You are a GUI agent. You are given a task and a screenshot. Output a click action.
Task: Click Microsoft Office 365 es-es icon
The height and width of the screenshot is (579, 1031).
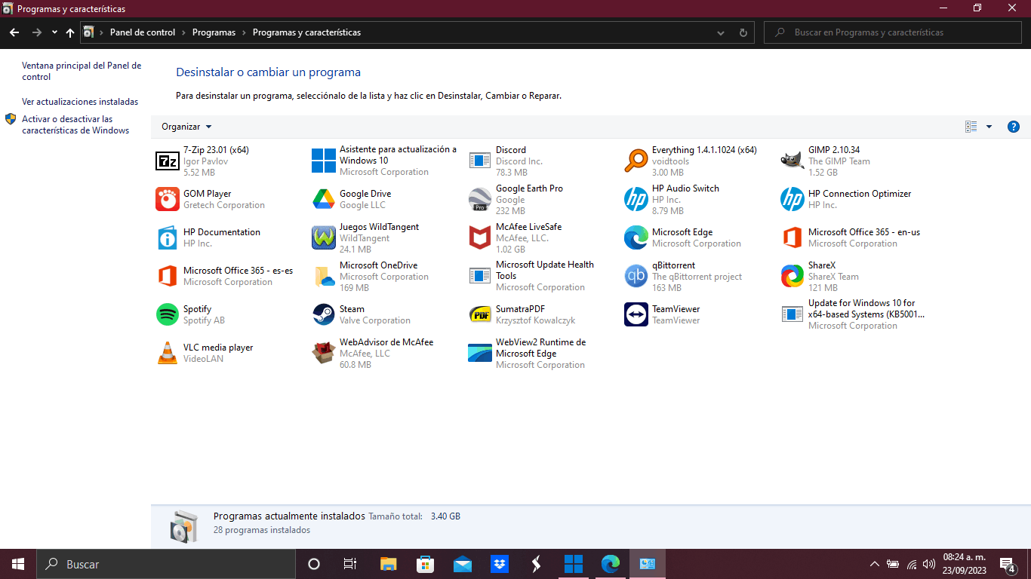[167, 276]
